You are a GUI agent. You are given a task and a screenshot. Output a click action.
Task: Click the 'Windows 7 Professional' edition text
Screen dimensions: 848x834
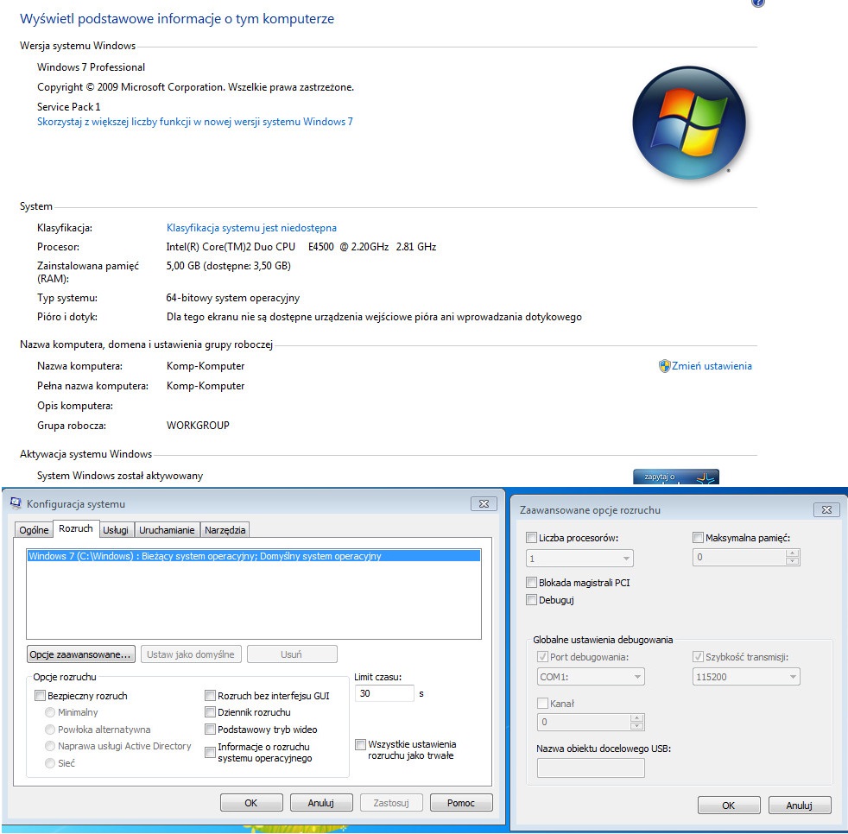91,67
